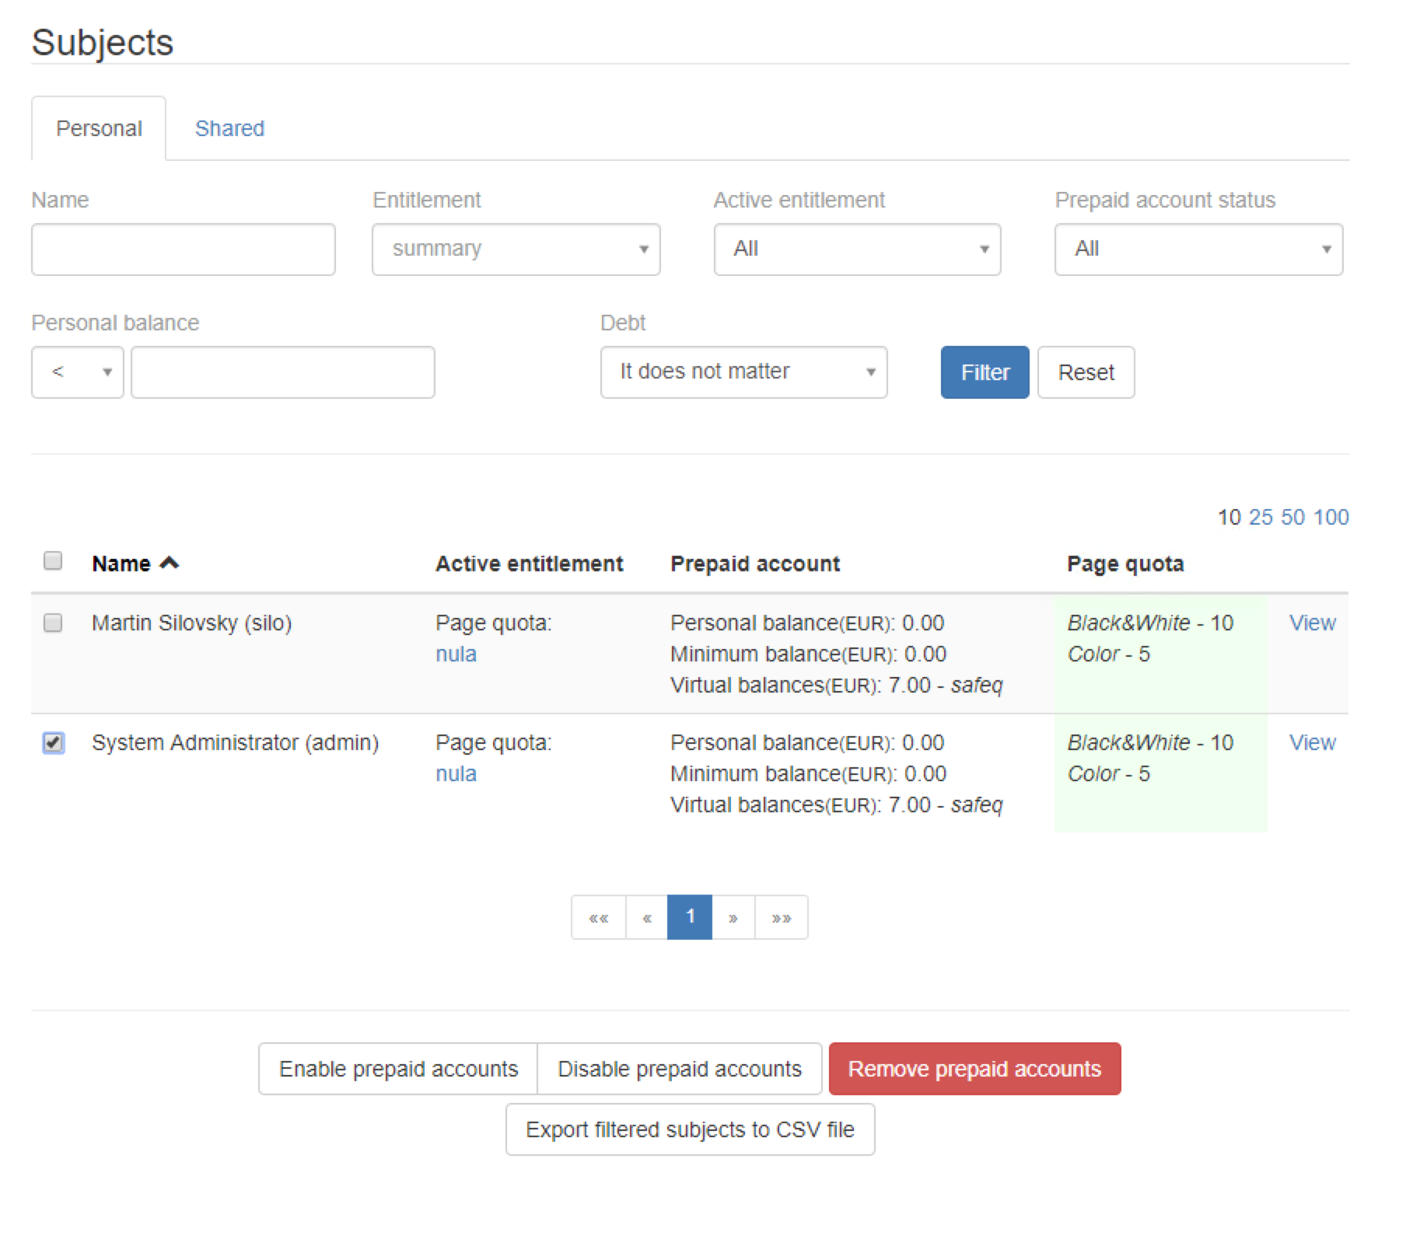Open the Entitlement summary dropdown
The width and height of the screenshot is (1413, 1239).
(x=516, y=250)
